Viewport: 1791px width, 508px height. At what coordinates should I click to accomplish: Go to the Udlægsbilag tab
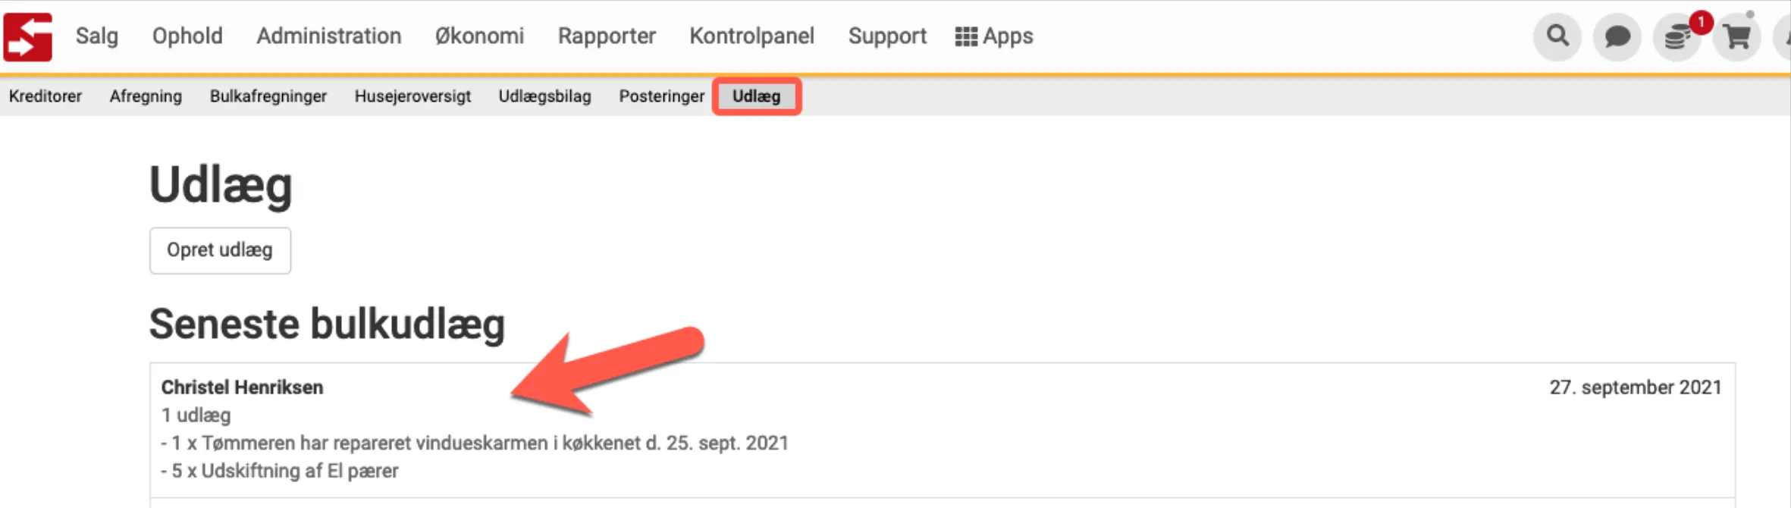point(544,96)
